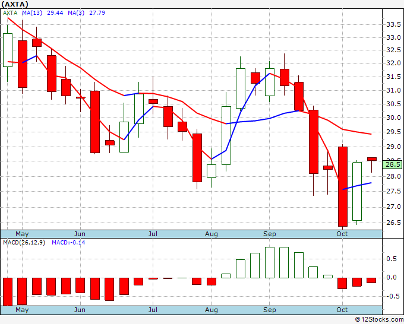This screenshot has width=404, height=324.
Task: Click the 32.0 price axis label
Action: (393, 63)
